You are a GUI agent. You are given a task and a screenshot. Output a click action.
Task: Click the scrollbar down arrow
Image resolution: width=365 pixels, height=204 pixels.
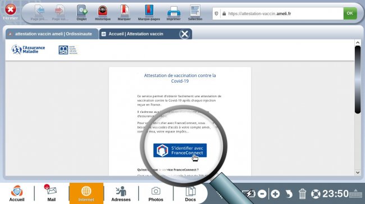point(358,172)
